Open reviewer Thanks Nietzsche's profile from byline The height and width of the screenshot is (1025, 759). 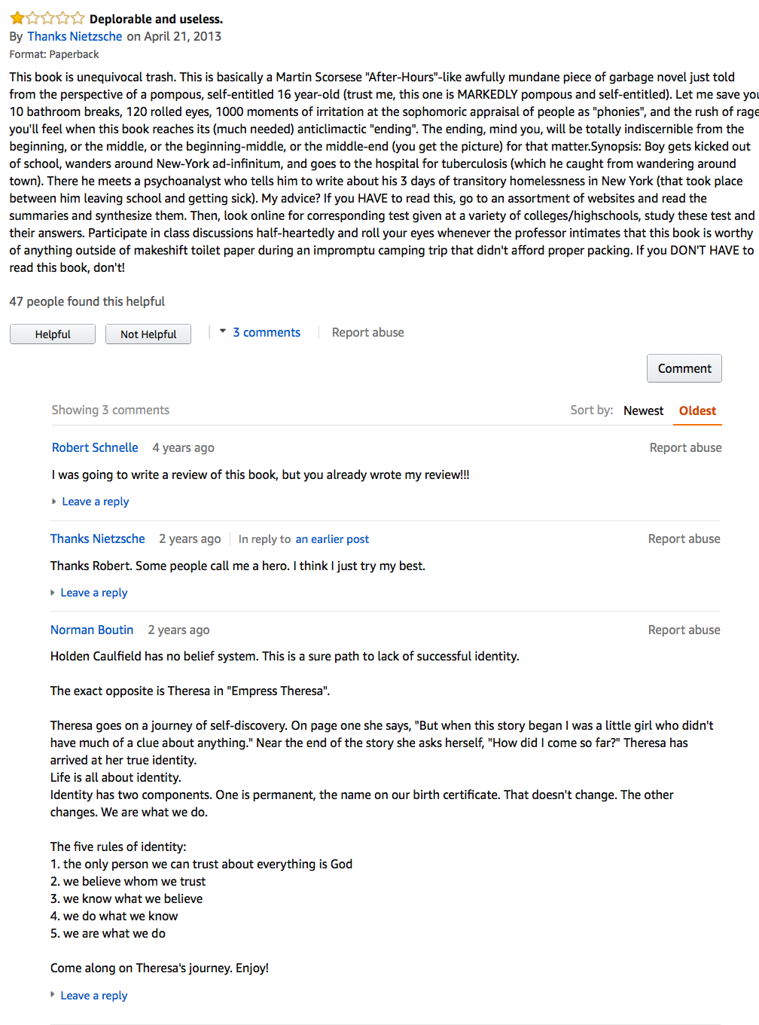75,36
